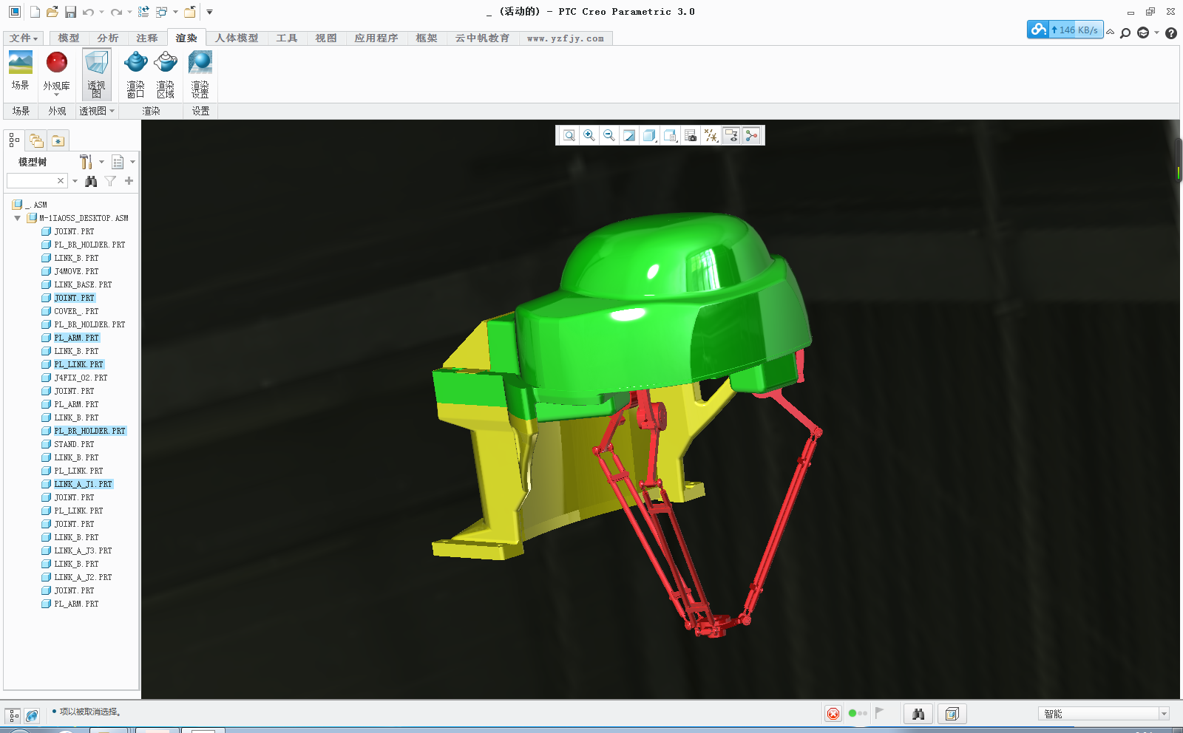The image size is (1183, 733).
Task: Click the binoculars Find button in status bar
Action: 918,714
